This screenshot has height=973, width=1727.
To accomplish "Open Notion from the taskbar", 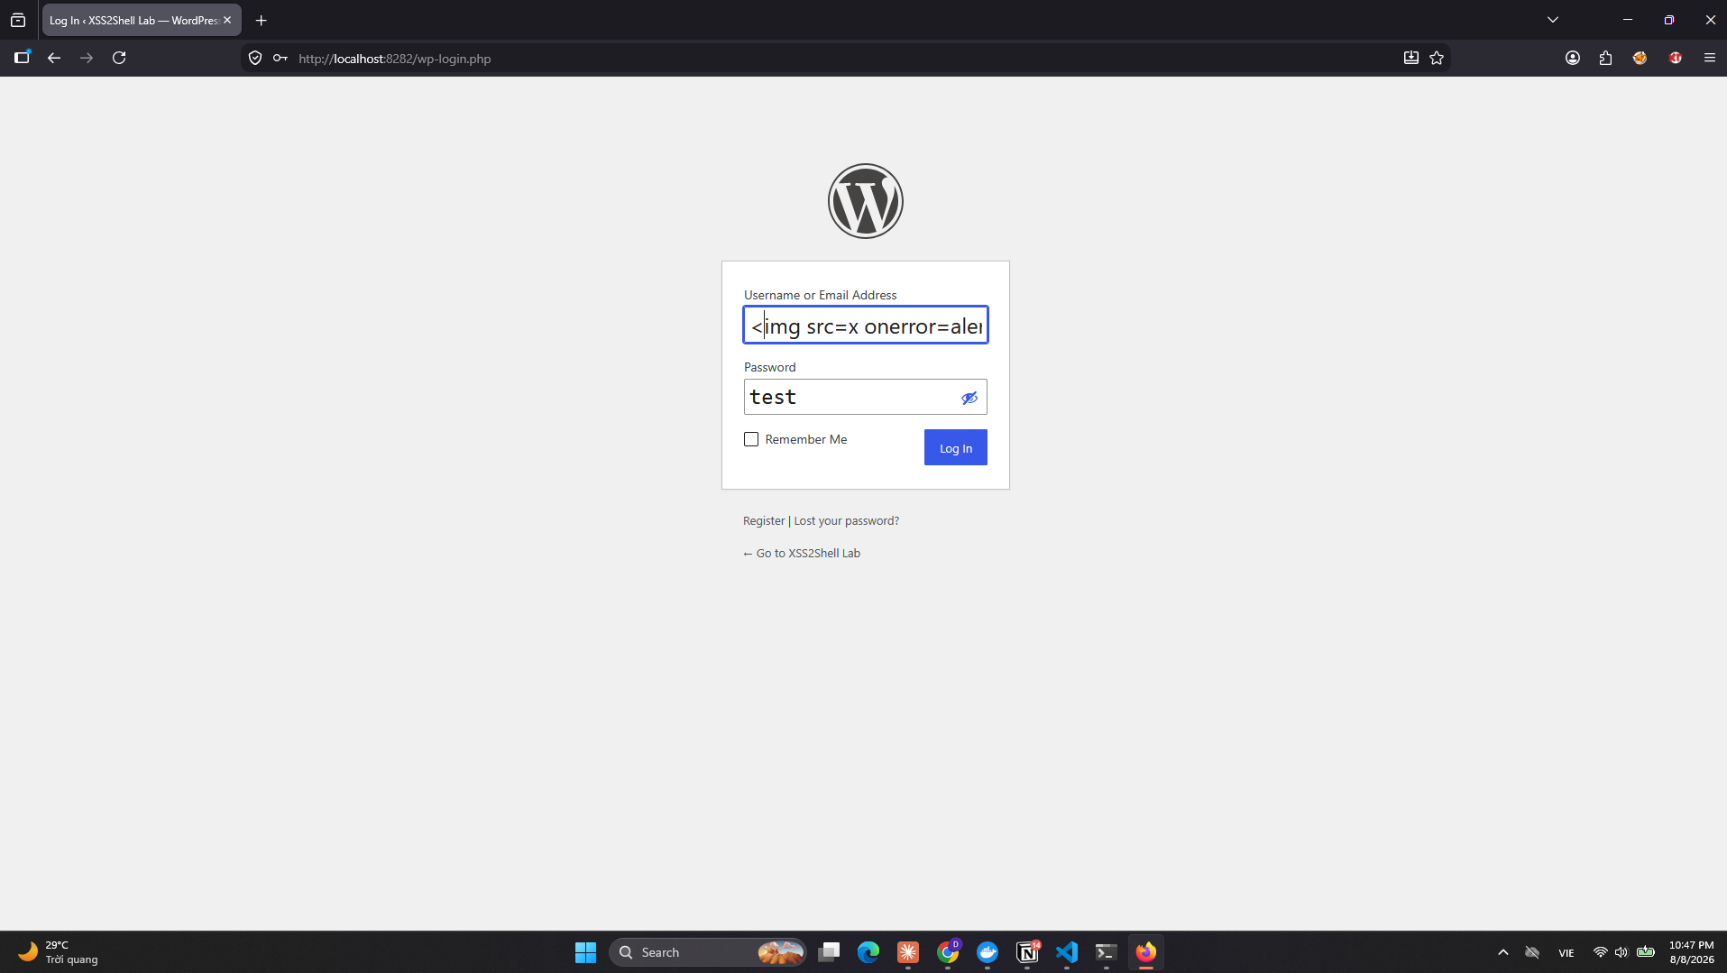I will (x=1027, y=952).
